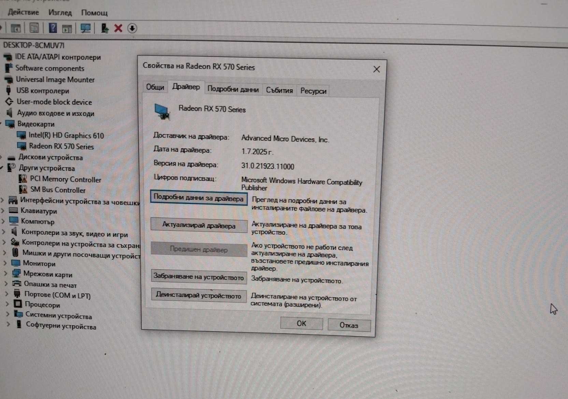Image resolution: width=568 pixels, height=399 pixels.
Task: Click the Intel(R) HD Graphics 610 display icon
Action: pyautogui.click(x=21, y=135)
